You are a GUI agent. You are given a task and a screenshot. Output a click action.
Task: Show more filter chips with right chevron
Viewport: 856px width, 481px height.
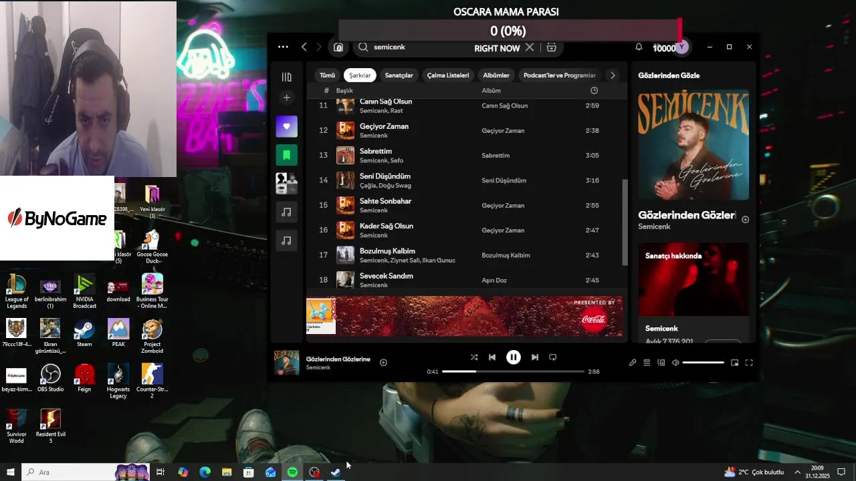point(613,75)
